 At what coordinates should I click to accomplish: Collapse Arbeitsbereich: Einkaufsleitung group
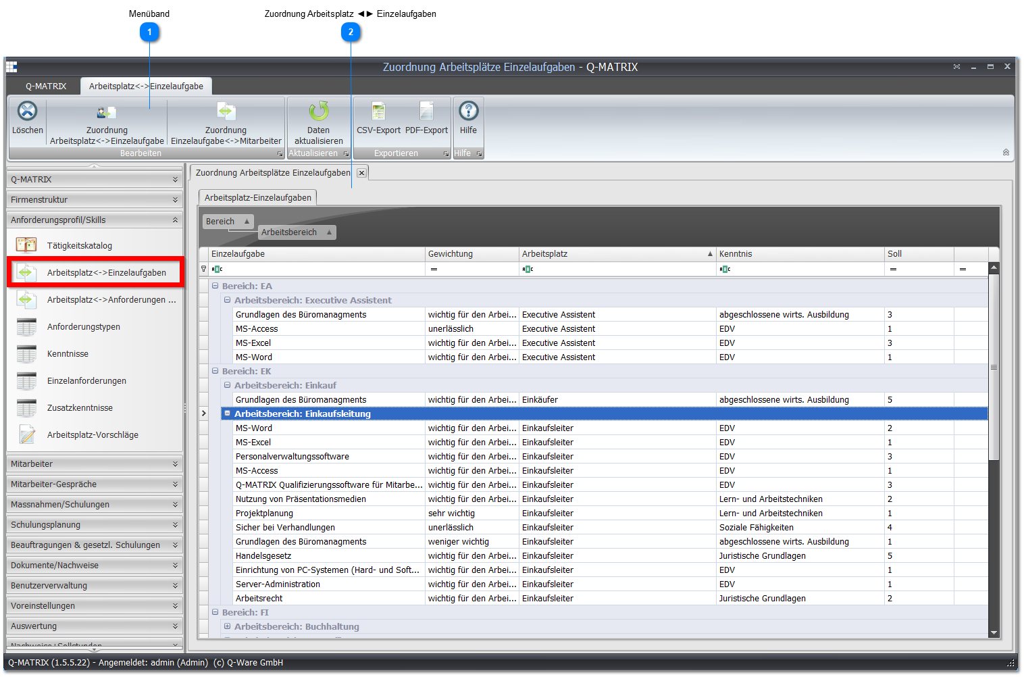227,413
